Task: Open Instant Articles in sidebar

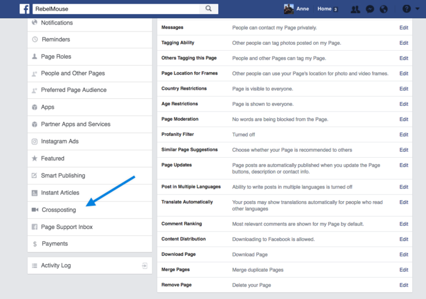Action: (60, 193)
